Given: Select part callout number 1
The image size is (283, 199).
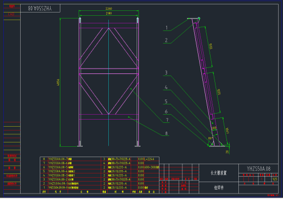Looking at the screenshot, I should 167,28.
